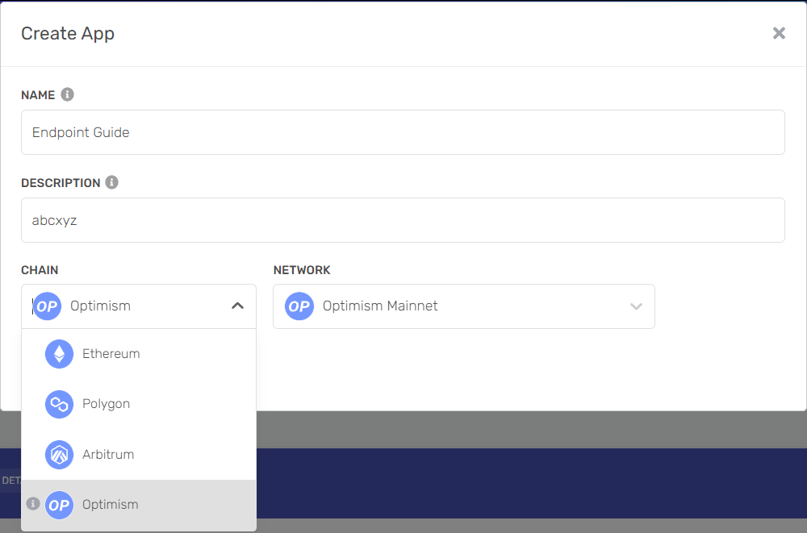Open the Optimism Mainnet network selector text
This screenshot has height=533, width=807.
pyautogui.click(x=380, y=306)
